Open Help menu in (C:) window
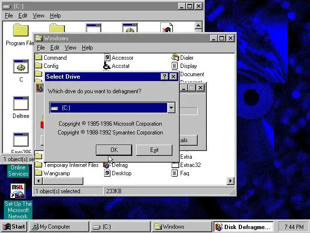The width and height of the screenshot is (310, 233). 55,16
